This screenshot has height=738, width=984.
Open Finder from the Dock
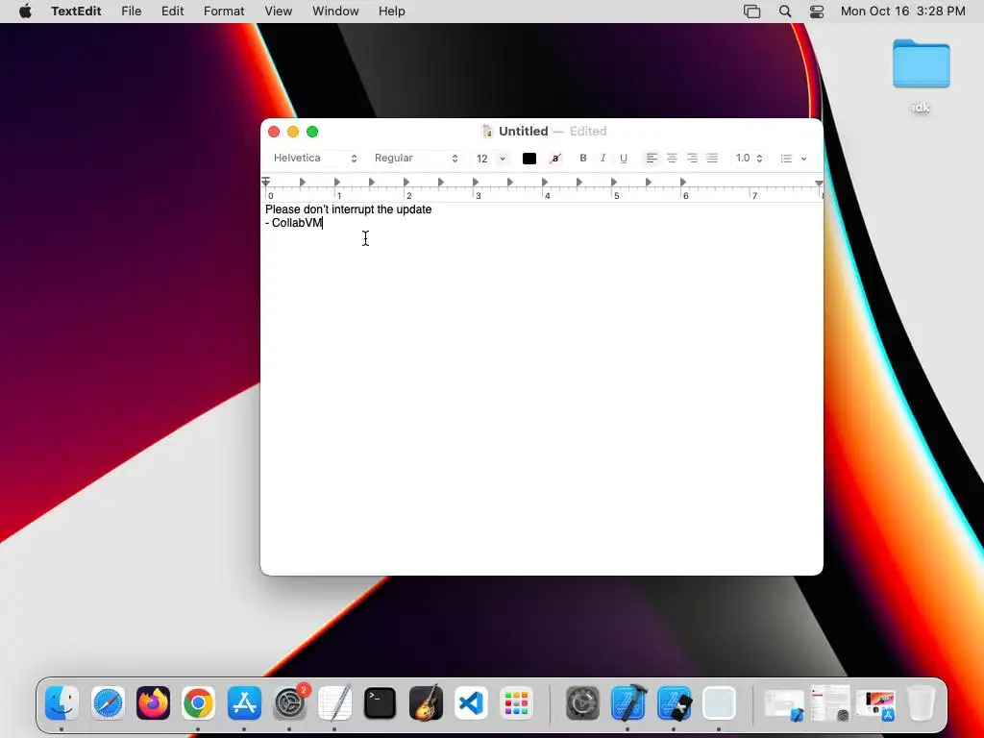[x=62, y=702]
